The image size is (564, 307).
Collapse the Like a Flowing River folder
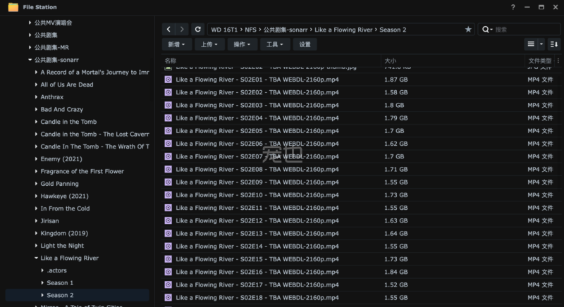tap(37, 258)
